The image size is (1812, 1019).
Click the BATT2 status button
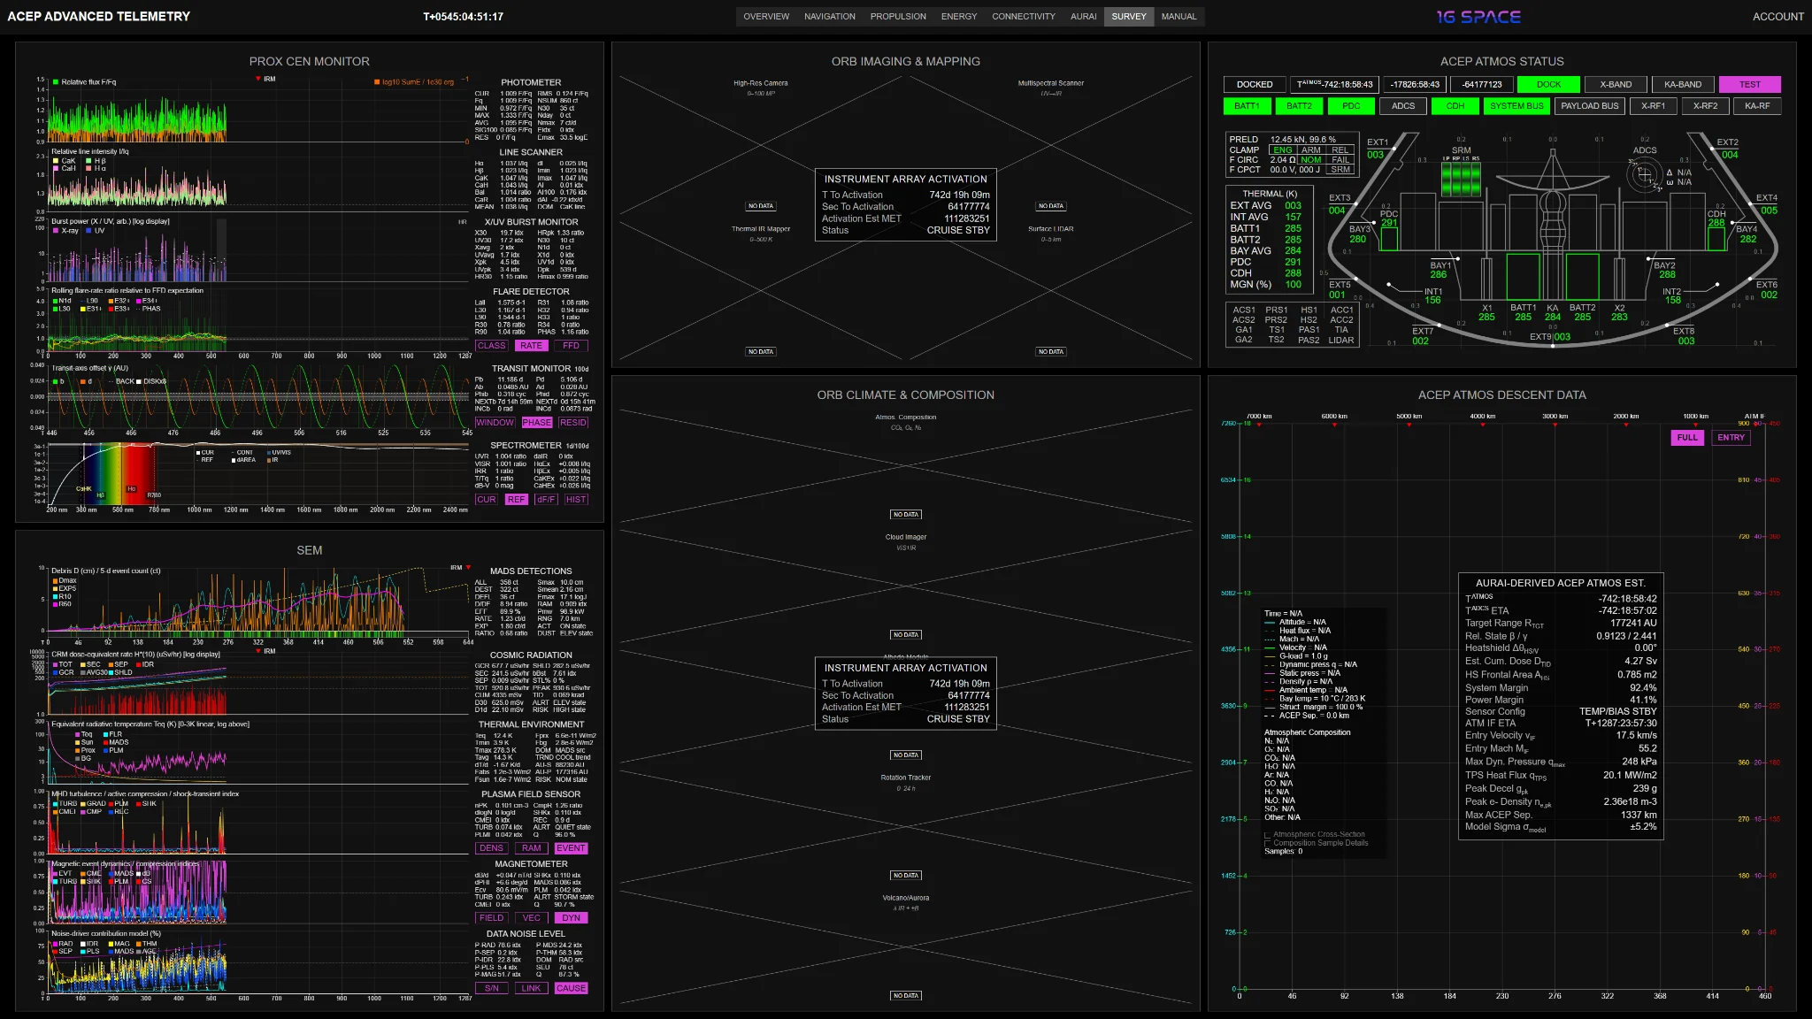tap(1299, 106)
